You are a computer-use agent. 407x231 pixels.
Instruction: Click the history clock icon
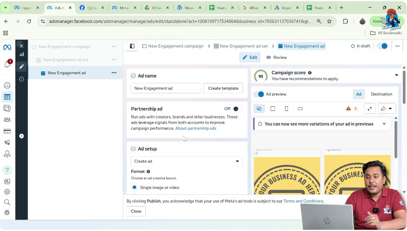(21, 79)
